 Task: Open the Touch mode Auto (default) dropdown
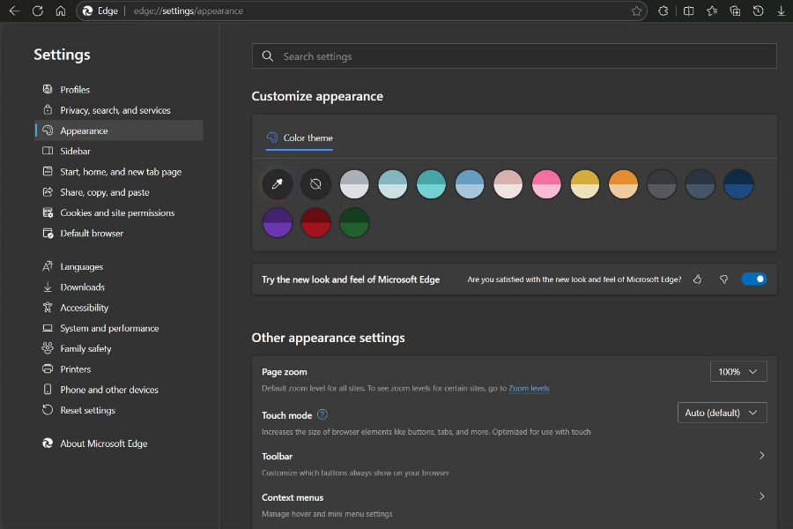723,413
